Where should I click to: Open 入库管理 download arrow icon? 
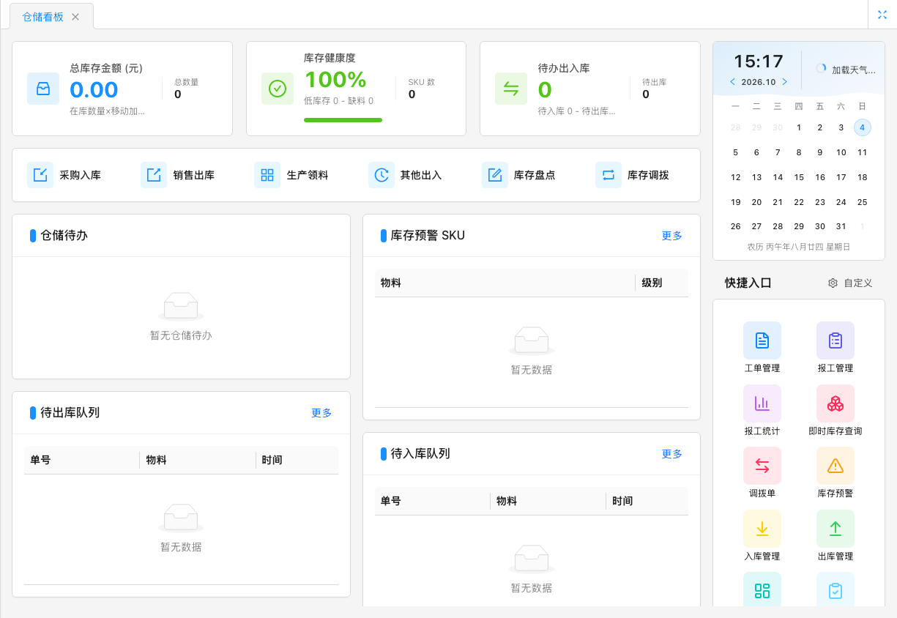point(762,529)
